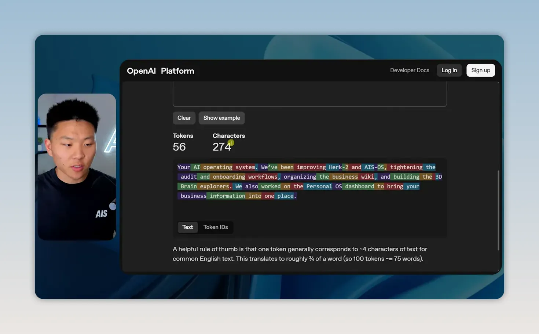Screen dimensions: 539x334
Task: Click the Tokens label
Action: [x=183, y=136]
